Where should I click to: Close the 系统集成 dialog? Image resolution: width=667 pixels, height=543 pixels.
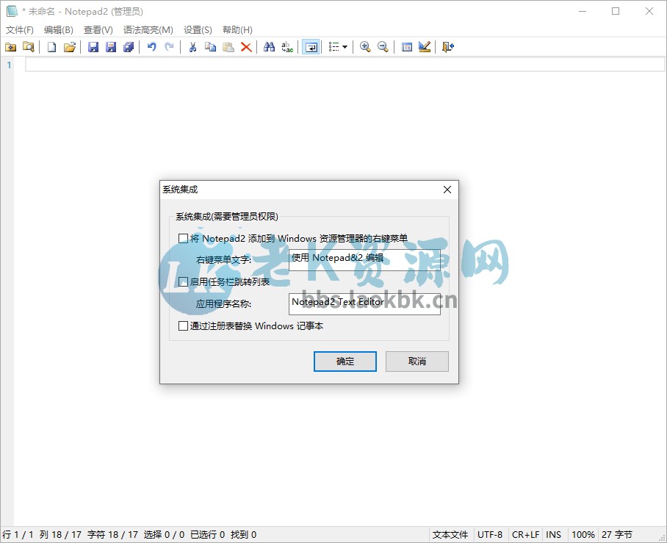[447, 190]
